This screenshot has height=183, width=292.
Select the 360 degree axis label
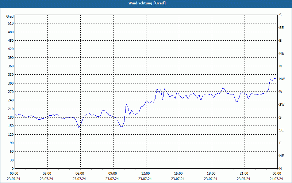pyautogui.click(x=11, y=66)
